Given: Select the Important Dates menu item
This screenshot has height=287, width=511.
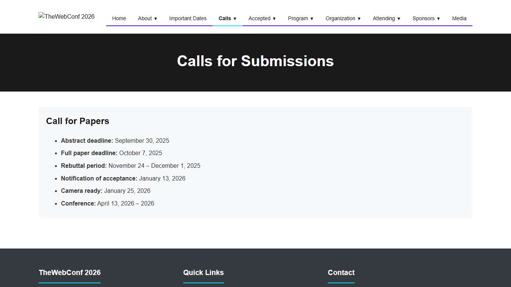Looking at the screenshot, I should tap(188, 18).
